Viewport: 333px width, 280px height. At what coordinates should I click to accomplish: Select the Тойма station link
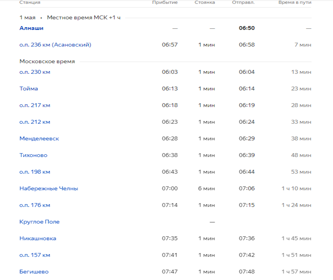tap(28, 89)
